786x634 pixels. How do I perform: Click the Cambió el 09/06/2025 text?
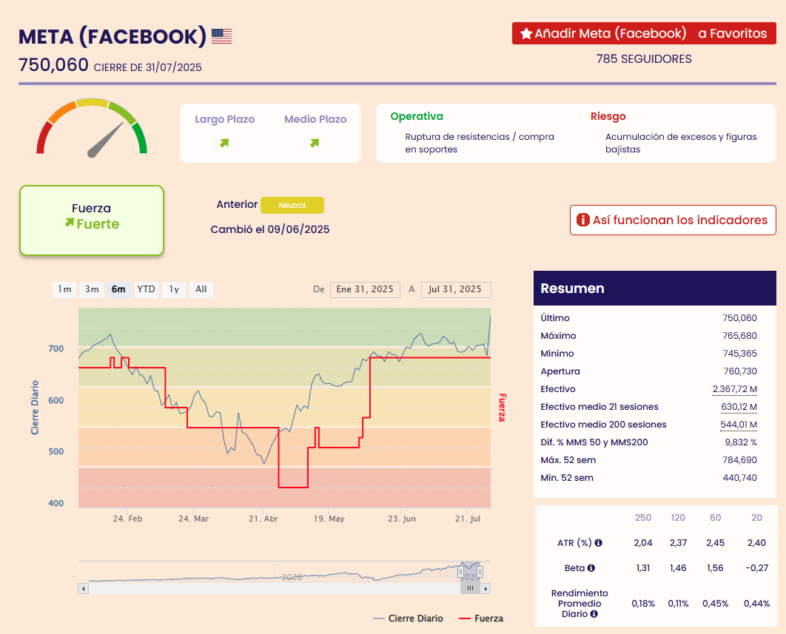coord(270,229)
